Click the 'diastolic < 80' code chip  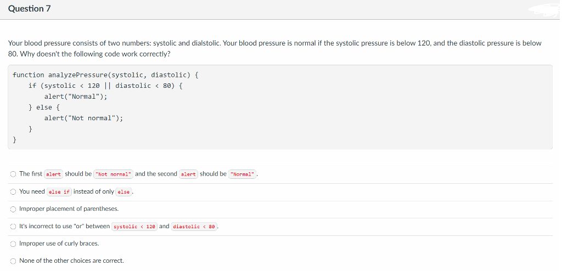click(x=194, y=227)
